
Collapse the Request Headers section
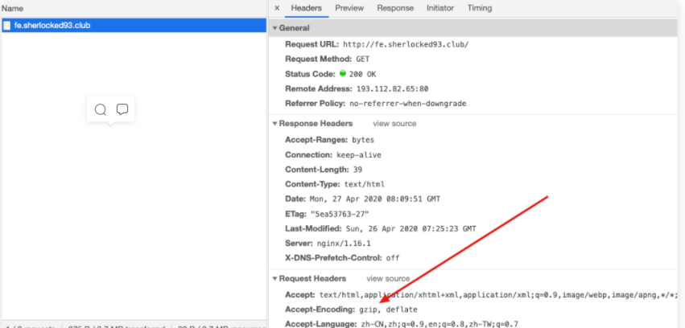(x=274, y=279)
